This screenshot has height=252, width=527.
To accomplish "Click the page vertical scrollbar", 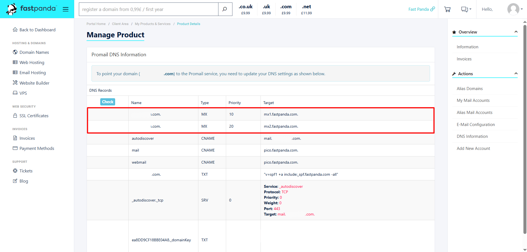I will 525,129.
